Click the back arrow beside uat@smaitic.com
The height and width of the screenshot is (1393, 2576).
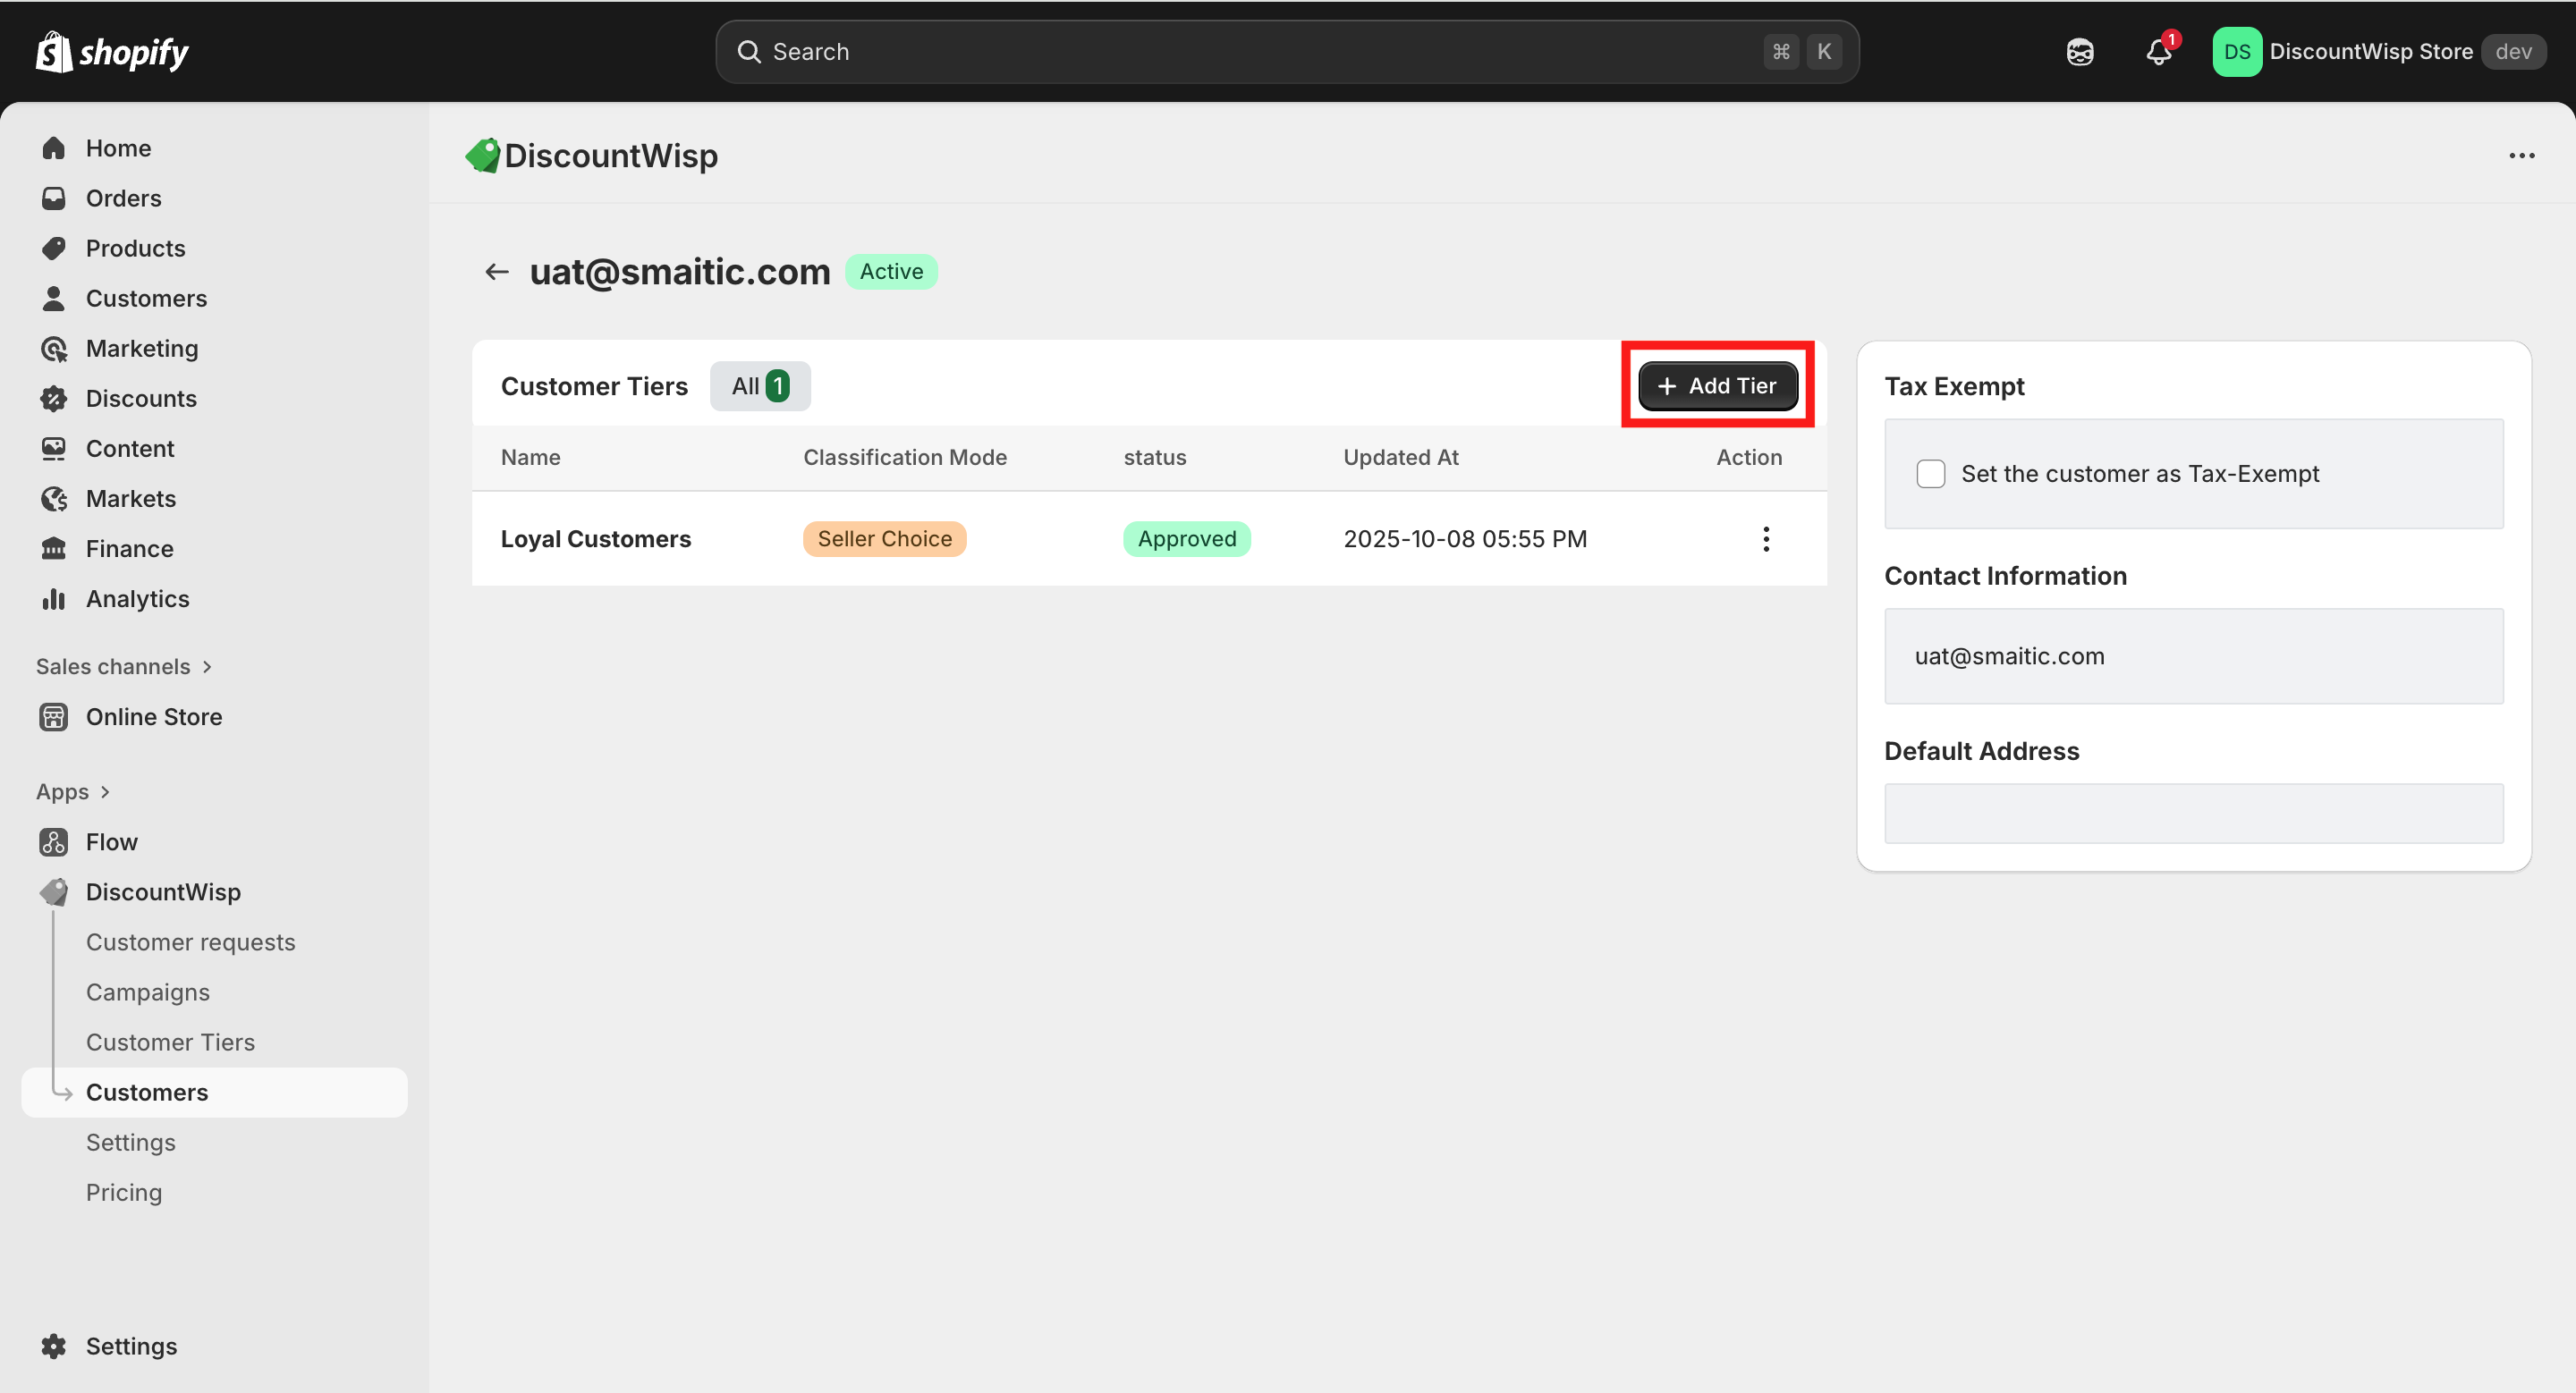click(x=497, y=272)
